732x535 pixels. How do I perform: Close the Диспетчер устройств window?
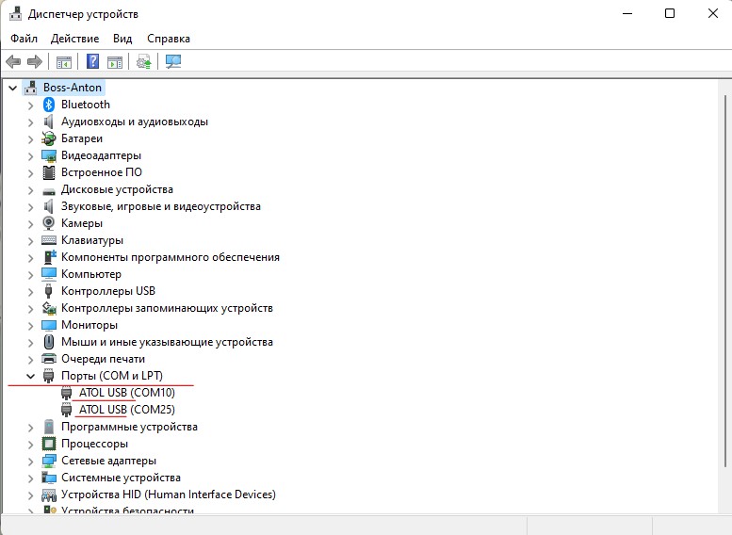coord(713,13)
